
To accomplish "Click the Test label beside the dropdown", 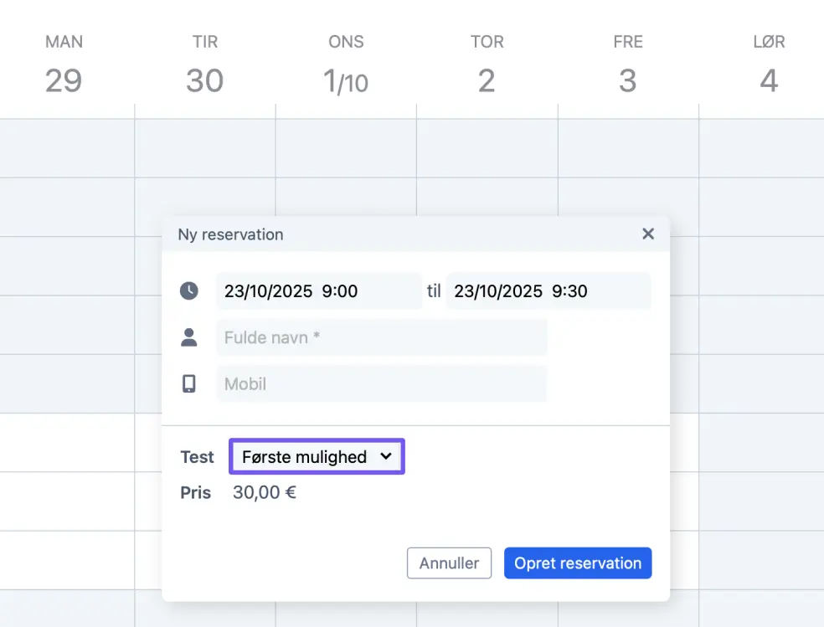I will pyautogui.click(x=198, y=457).
